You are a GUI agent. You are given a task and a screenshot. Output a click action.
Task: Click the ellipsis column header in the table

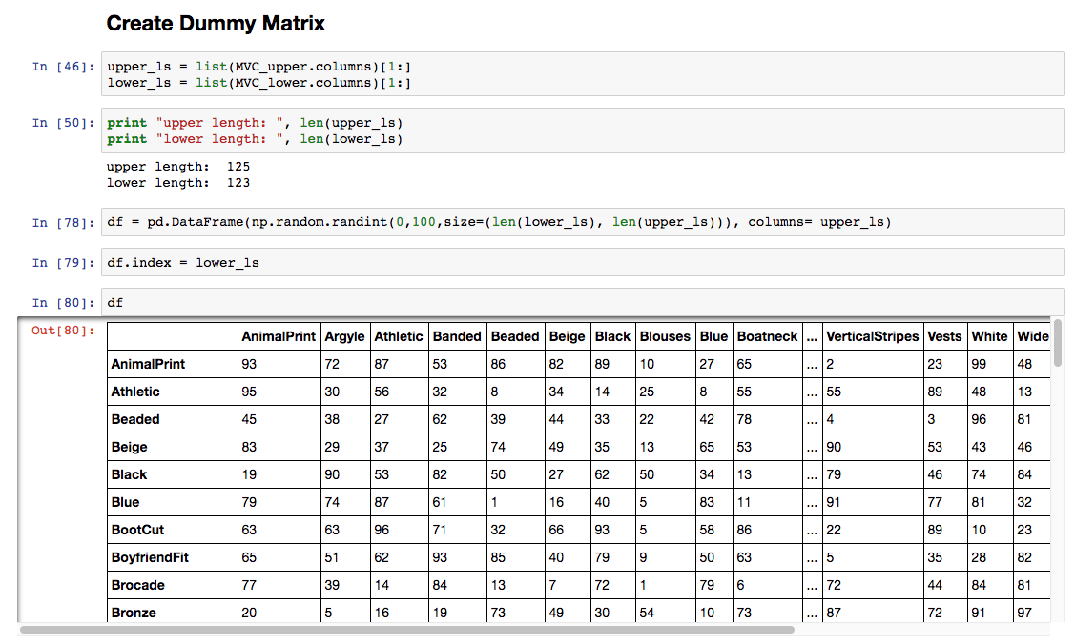point(812,336)
